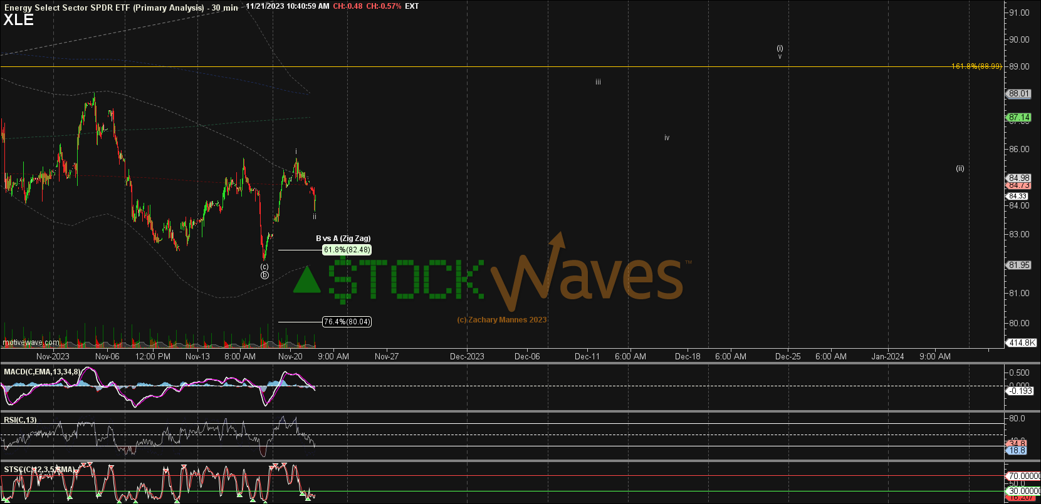The width and height of the screenshot is (1041, 504).
Task: Click the 83.00 price axis label
Action: pos(1019,234)
